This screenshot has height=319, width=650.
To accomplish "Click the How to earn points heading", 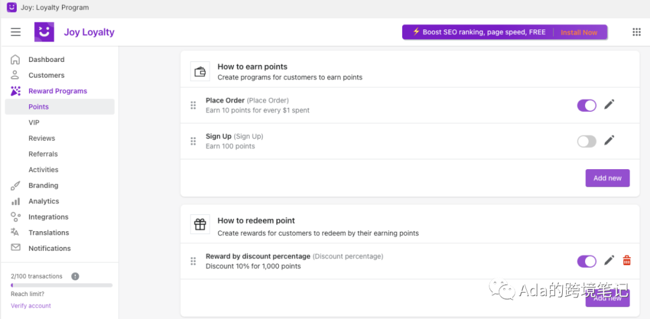I will pos(252,67).
